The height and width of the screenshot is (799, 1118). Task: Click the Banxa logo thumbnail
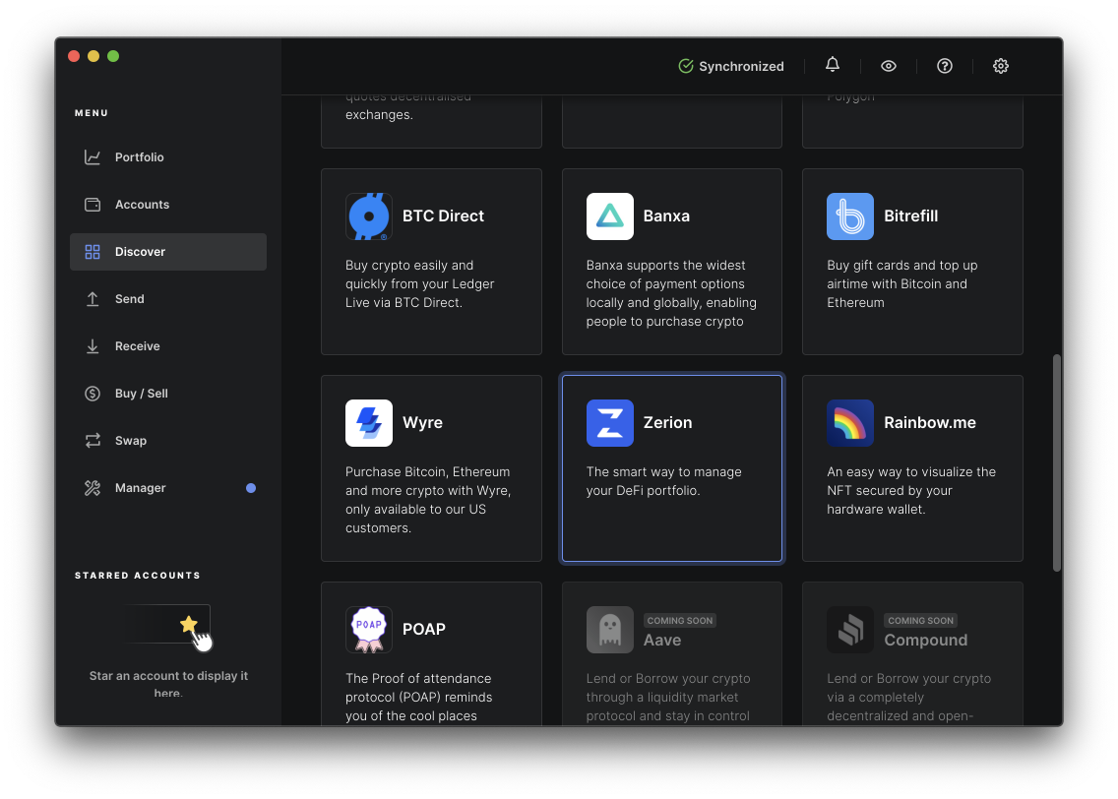coord(609,215)
